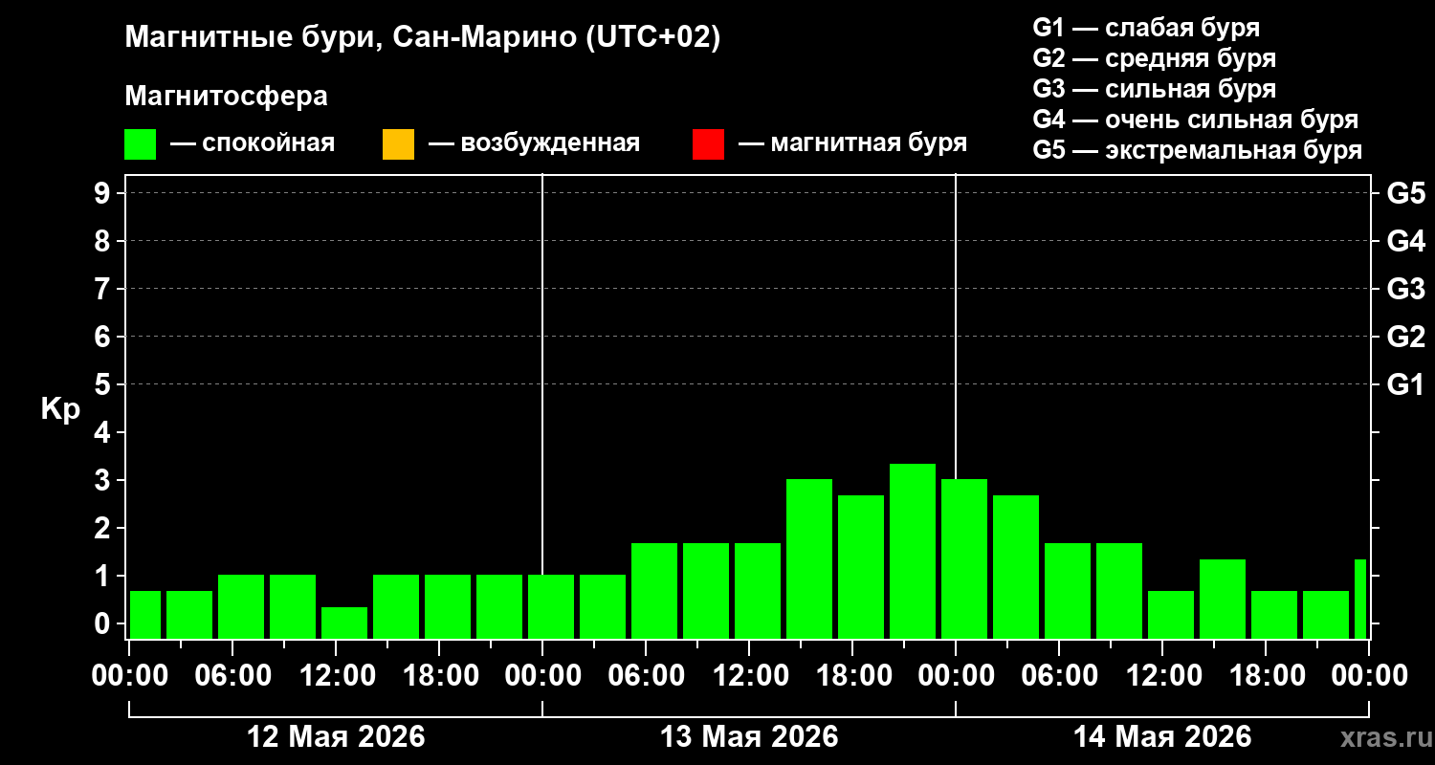This screenshot has height=765, width=1435.
Task: Click the vertical line dividing 13 and 14 May
Action: [x=956, y=325]
